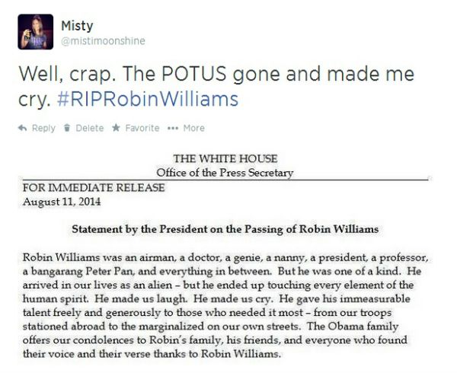
Task: Click the Delete text label
Action: 89,128
